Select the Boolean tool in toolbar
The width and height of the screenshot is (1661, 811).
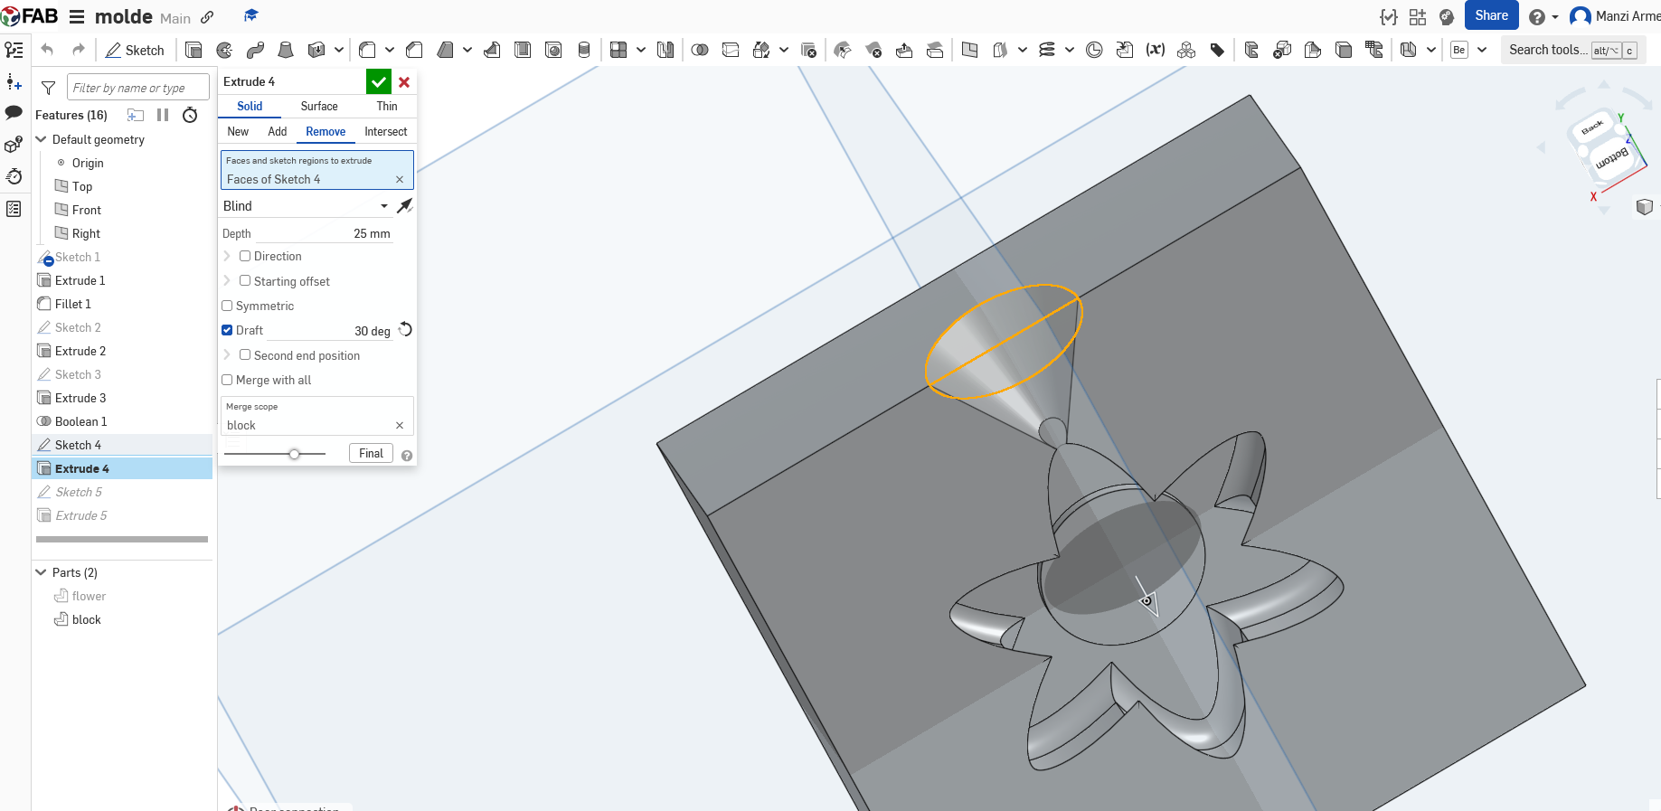[x=700, y=50]
